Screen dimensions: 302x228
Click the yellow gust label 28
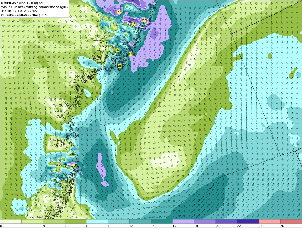pos(74,166)
